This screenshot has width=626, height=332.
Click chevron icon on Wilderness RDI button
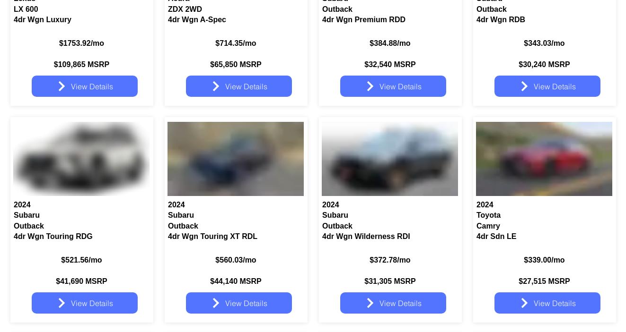coord(370,303)
